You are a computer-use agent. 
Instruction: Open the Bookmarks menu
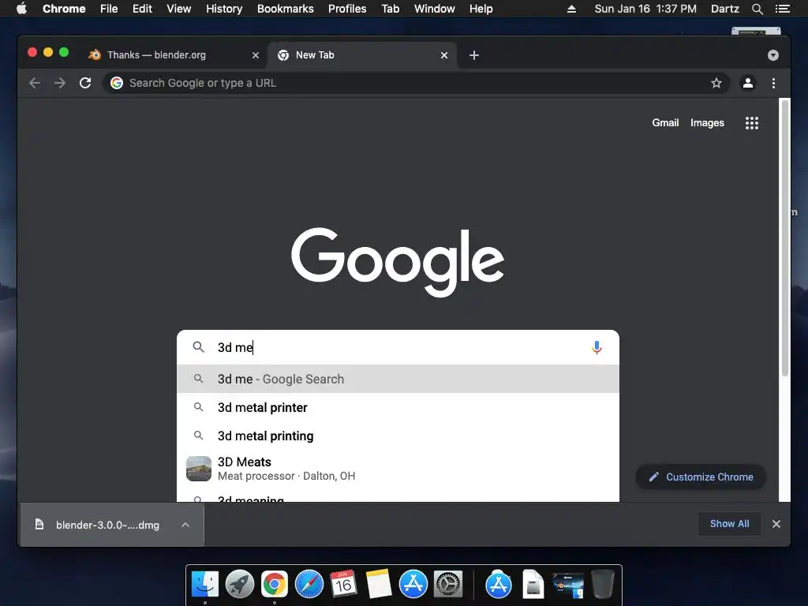[x=286, y=9]
